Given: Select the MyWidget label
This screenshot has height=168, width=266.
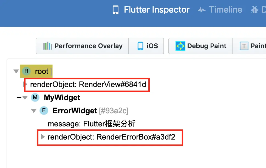Looking at the screenshot, I should point(62,97).
